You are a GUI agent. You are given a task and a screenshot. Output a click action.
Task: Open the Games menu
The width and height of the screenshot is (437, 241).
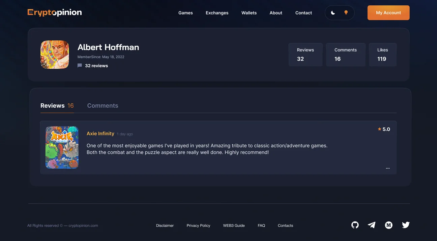[x=185, y=13]
